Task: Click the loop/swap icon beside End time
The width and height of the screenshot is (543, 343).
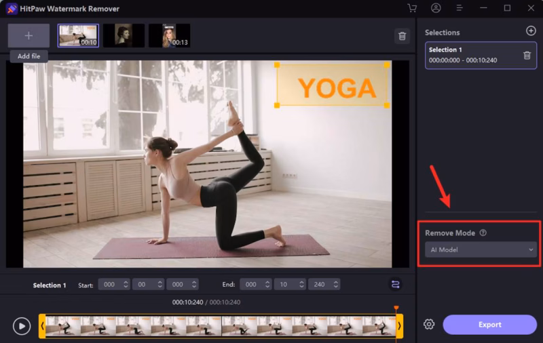Action: pos(396,285)
